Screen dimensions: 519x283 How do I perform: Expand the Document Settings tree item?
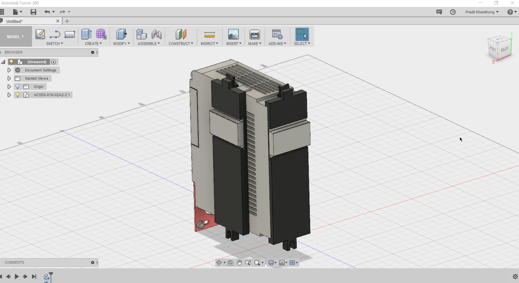pyautogui.click(x=9, y=70)
